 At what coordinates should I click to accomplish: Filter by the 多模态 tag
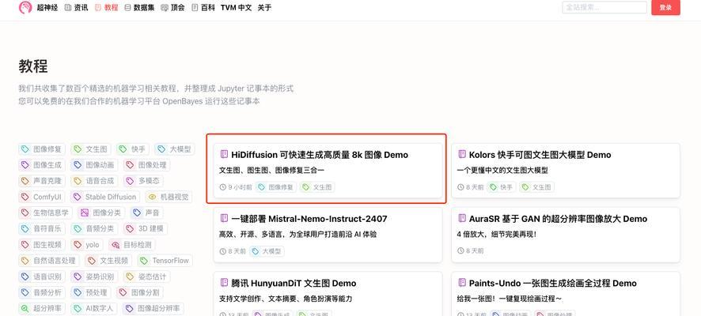coord(143,181)
